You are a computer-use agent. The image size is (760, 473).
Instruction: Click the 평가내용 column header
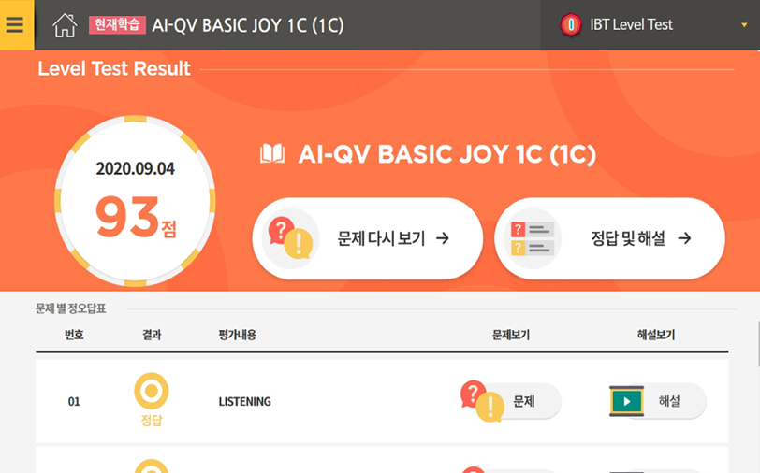(x=238, y=335)
